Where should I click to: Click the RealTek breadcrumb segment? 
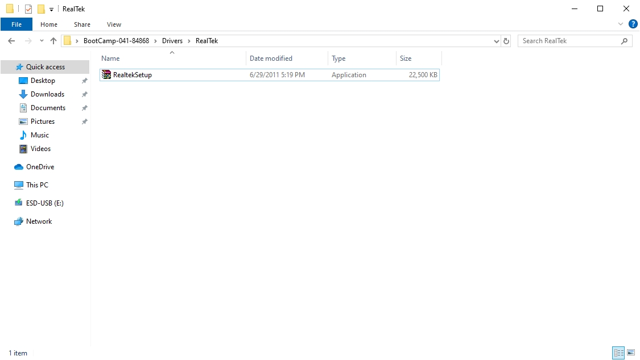point(207,41)
